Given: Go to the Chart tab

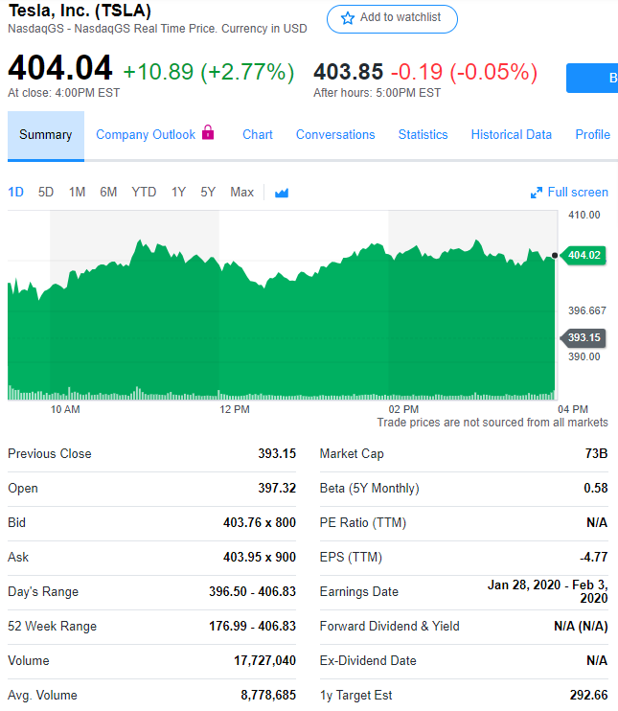Looking at the screenshot, I should [258, 134].
